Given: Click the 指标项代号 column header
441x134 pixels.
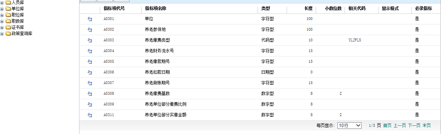Looking at the screenshot, I should 114,9.
